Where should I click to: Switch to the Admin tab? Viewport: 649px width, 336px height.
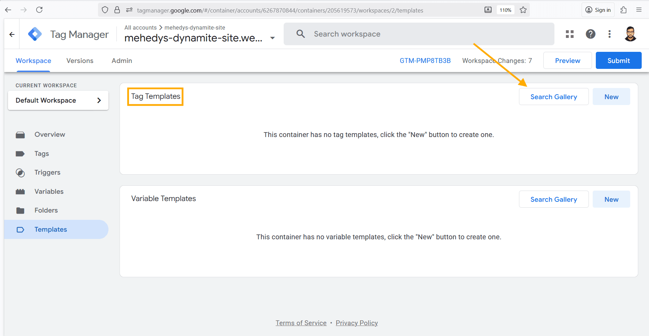[x=122, y=61]
